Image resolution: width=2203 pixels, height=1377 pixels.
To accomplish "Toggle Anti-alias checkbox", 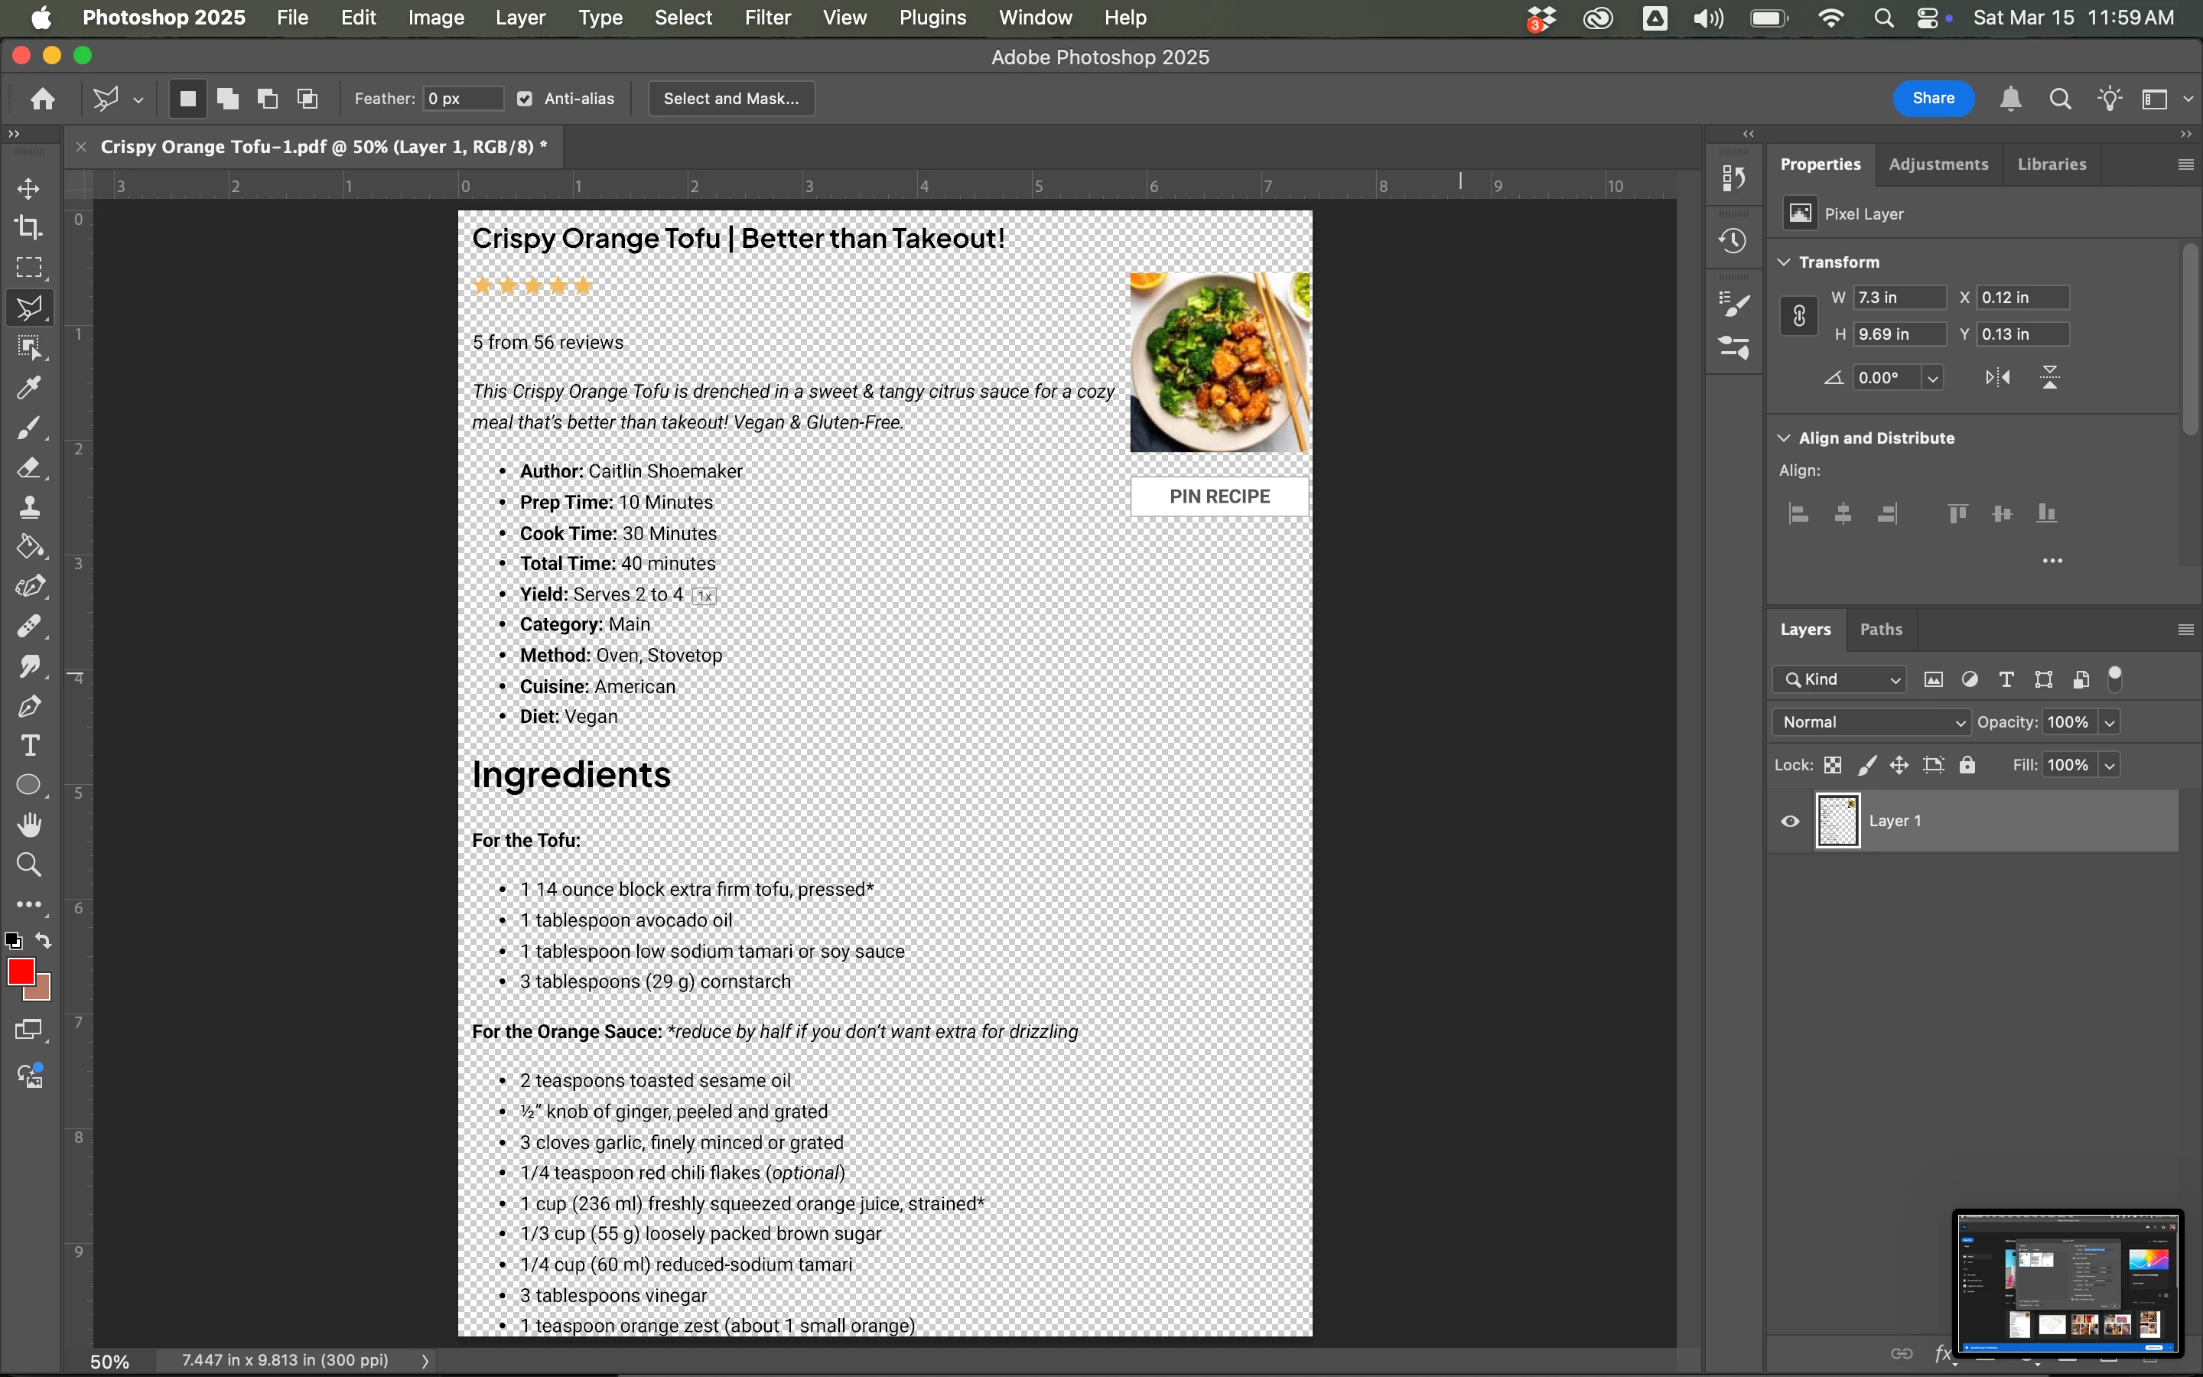I will point(526,99).
